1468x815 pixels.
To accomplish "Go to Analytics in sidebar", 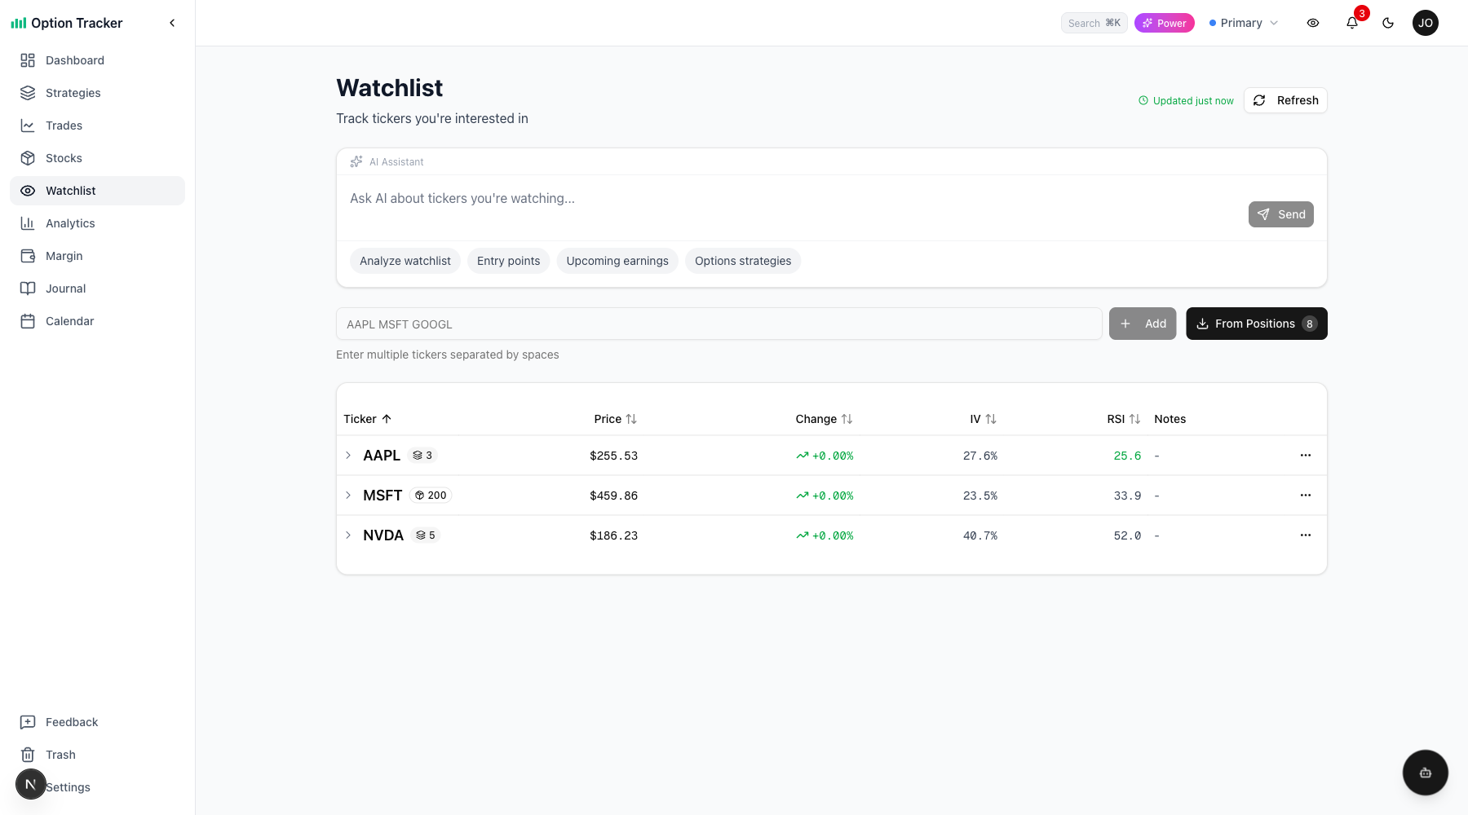I will [x=70, y=223].
